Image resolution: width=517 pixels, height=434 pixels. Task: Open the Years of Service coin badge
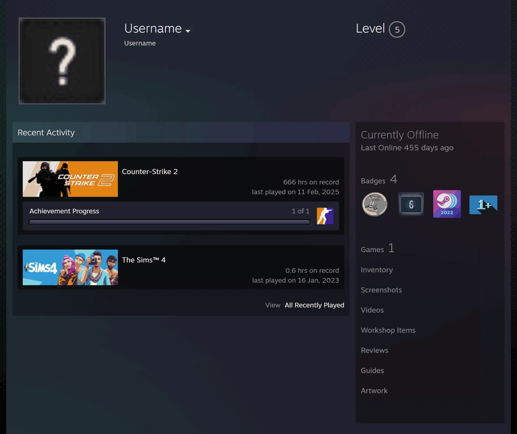[375, 204]
